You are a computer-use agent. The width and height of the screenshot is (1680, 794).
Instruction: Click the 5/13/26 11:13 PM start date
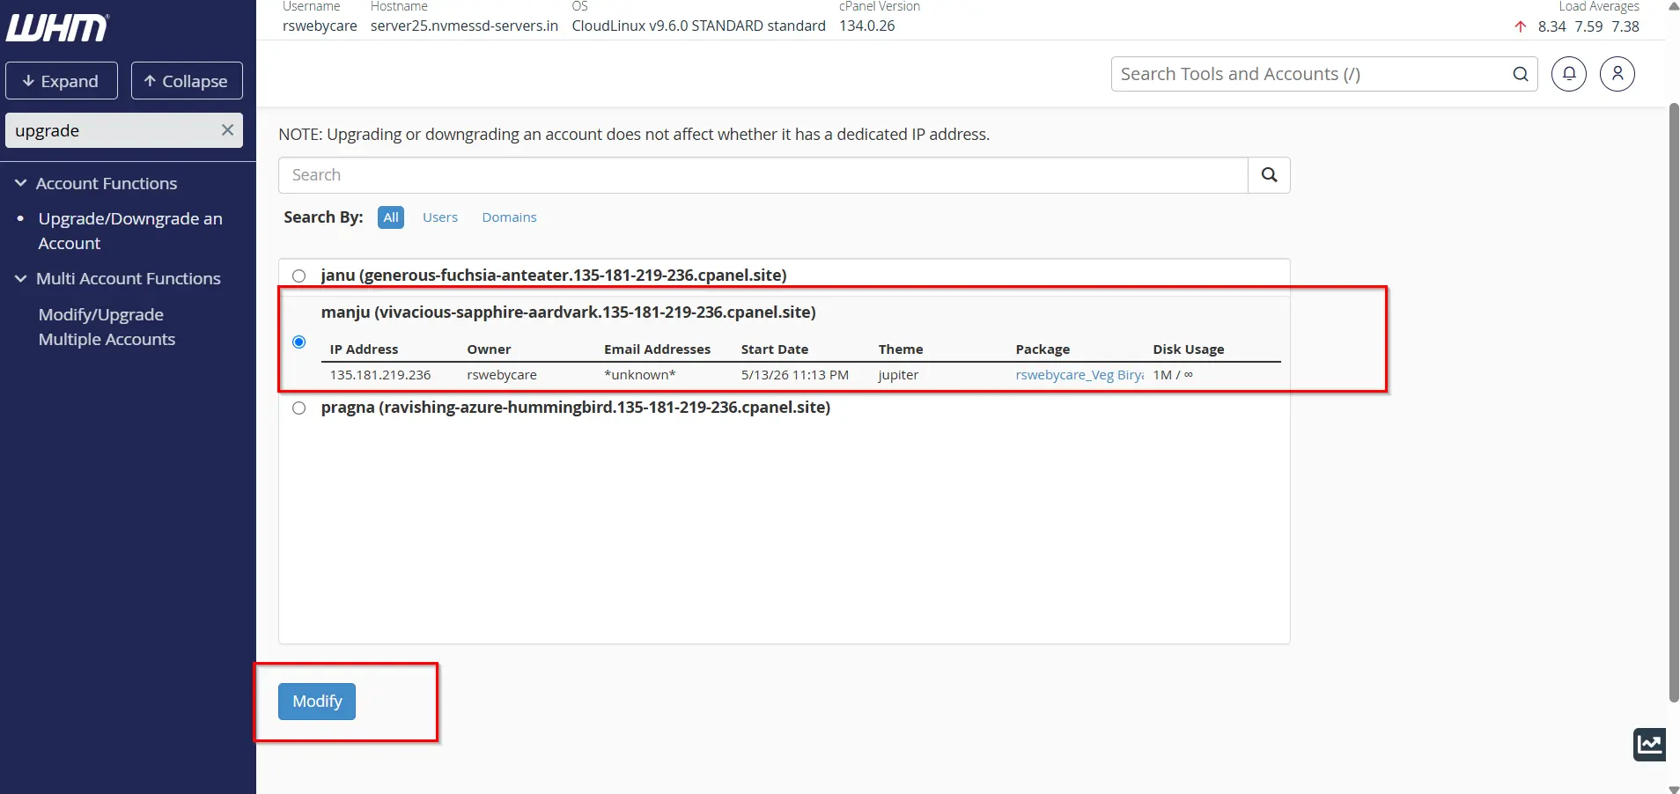[x=795, y=375]
